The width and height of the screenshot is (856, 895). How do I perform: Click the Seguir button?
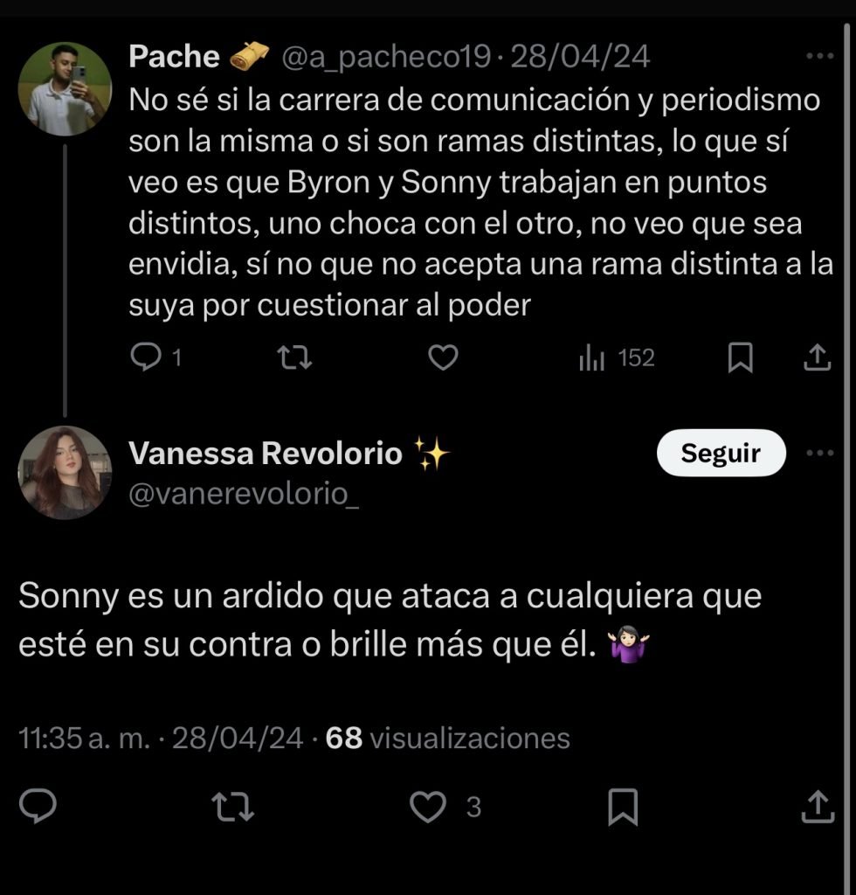(721, 454)
